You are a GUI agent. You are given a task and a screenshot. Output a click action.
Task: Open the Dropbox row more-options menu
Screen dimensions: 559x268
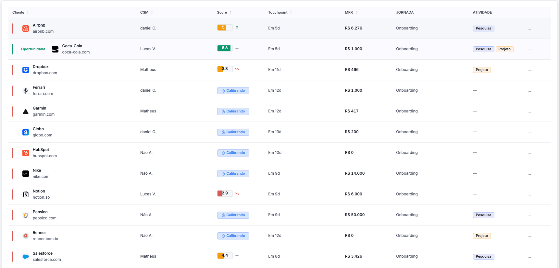pyautogui.click(x=529, y=70)
